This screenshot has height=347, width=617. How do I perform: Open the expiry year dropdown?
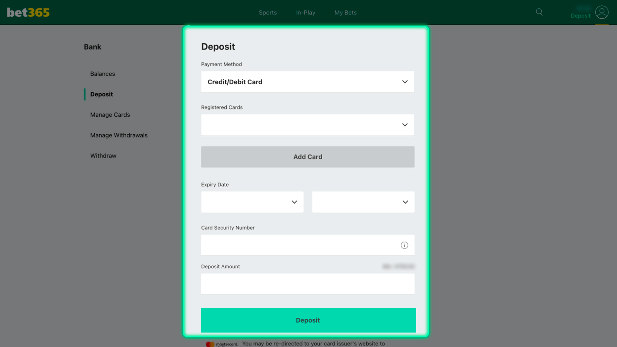click(363, 202)
